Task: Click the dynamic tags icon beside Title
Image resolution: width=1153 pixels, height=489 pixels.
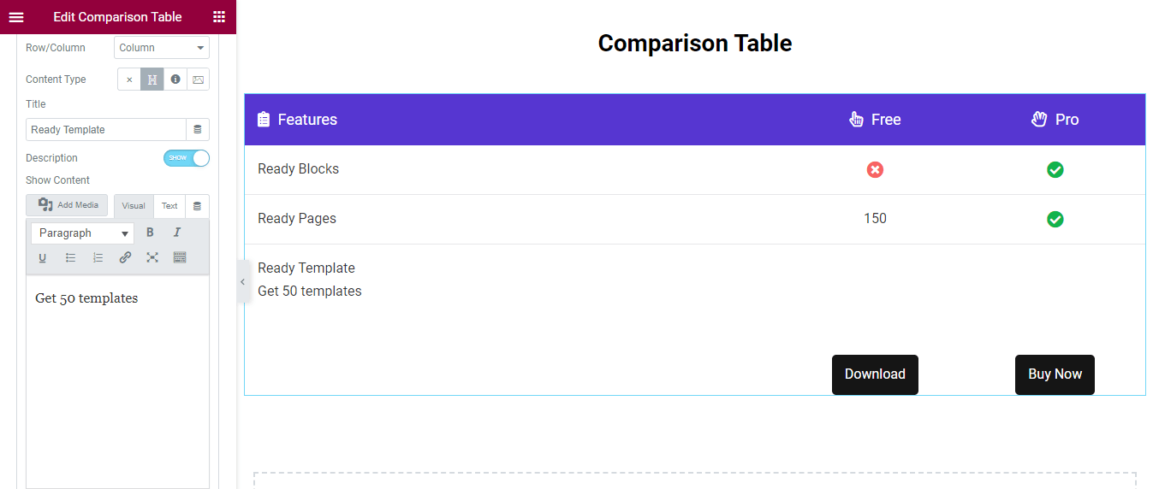Action: click(198, 130)
